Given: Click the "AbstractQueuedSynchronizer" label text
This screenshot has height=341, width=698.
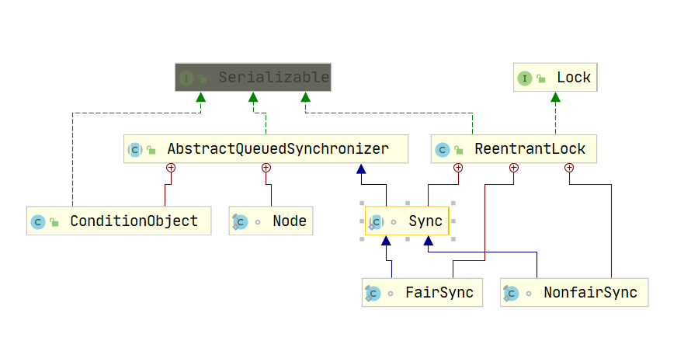Looking at the screenshot, I should 278,149.
